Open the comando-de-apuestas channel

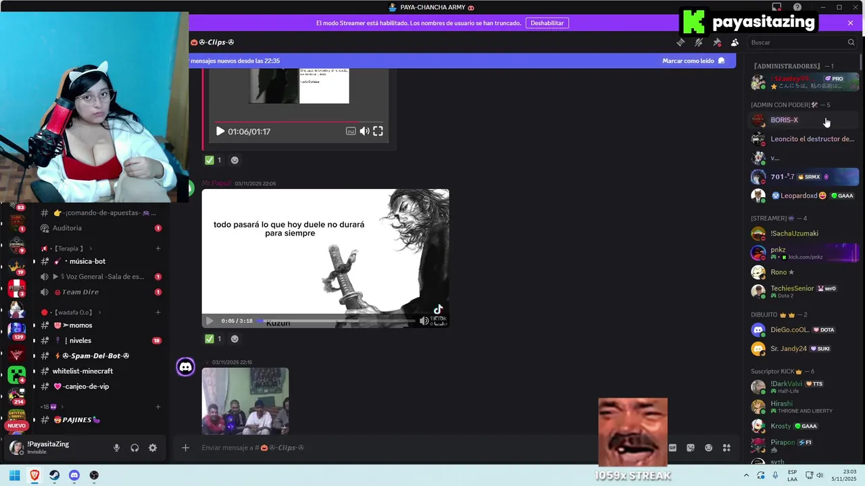(99, 213)
